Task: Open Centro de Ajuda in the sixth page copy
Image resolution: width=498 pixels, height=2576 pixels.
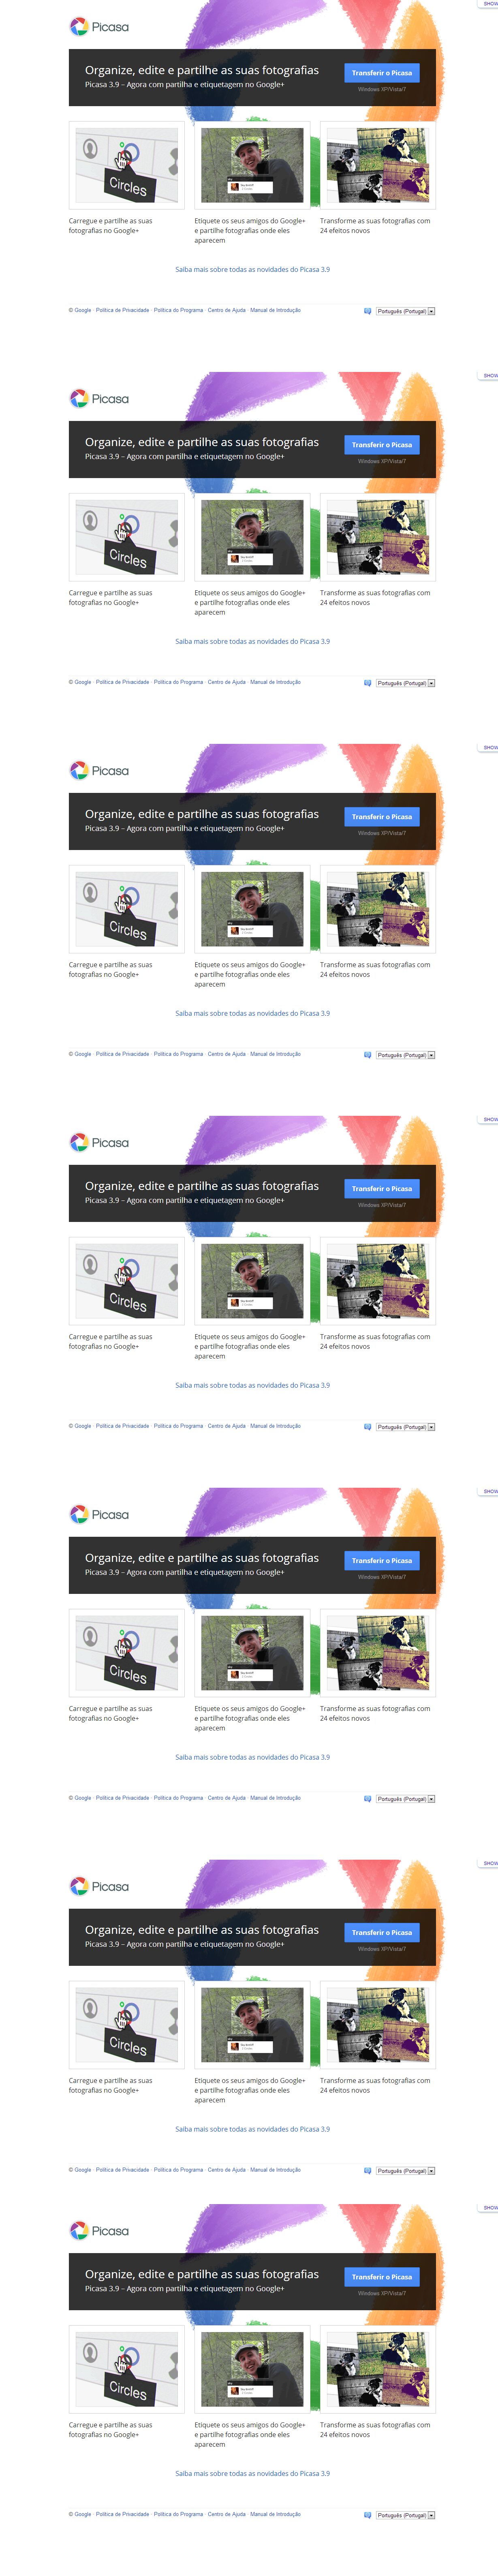Action: [x=226, y=2170]
